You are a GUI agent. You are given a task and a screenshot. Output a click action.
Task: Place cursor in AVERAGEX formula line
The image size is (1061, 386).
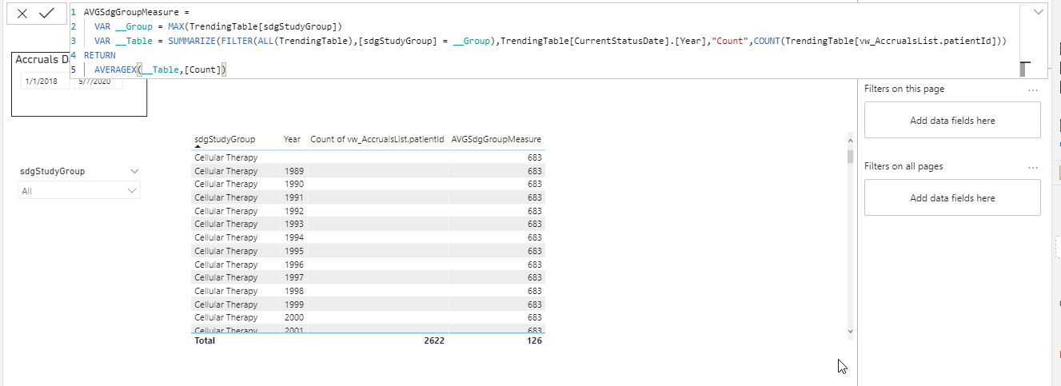point(161,70)
